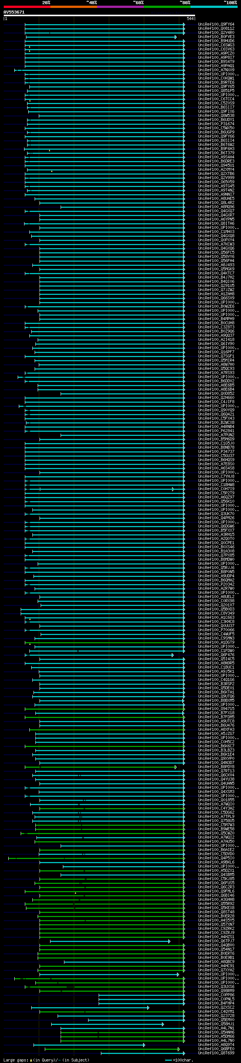Click the UniRef100_C6TCC4 entry

click(216, 99)
